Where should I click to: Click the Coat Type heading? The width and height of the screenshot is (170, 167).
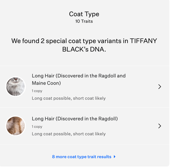(84, 14)
